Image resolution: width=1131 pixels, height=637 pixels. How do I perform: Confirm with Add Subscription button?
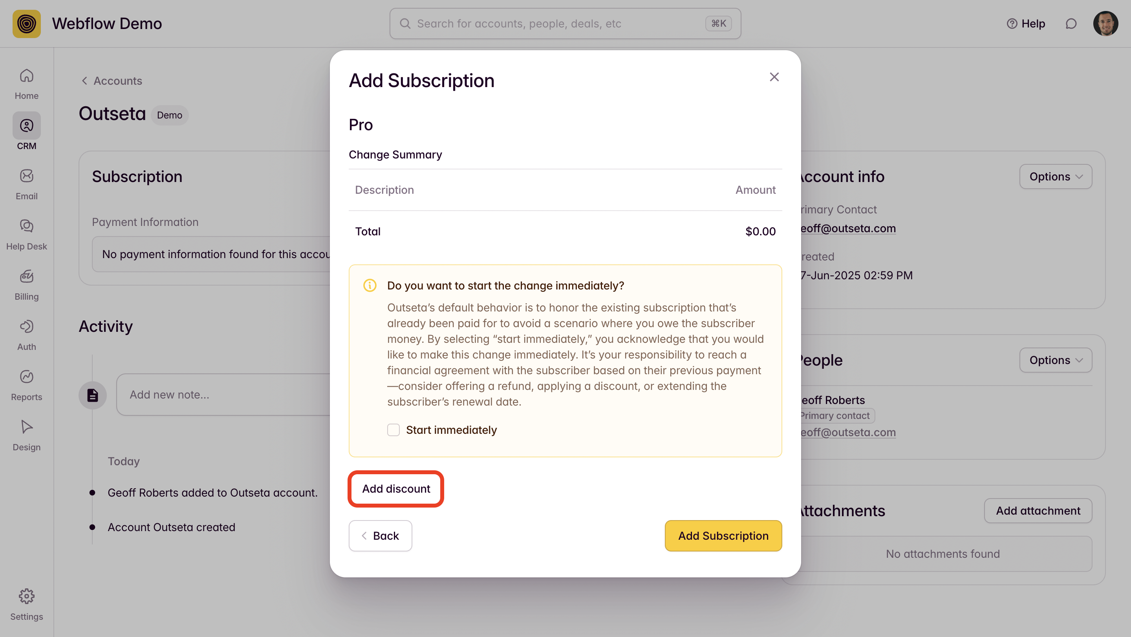(x=723, y=536)
